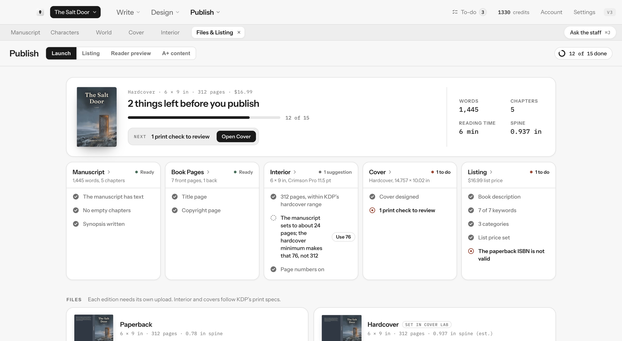Expand the Design menu
The image size is (622, 341).
coord(165,12)
